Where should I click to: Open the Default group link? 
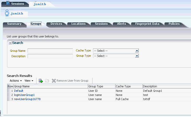19,91
